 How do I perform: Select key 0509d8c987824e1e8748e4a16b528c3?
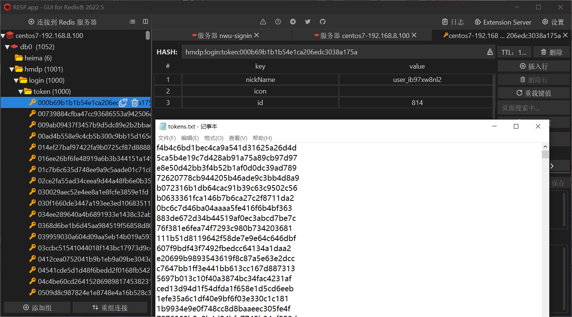click(89, 293)
